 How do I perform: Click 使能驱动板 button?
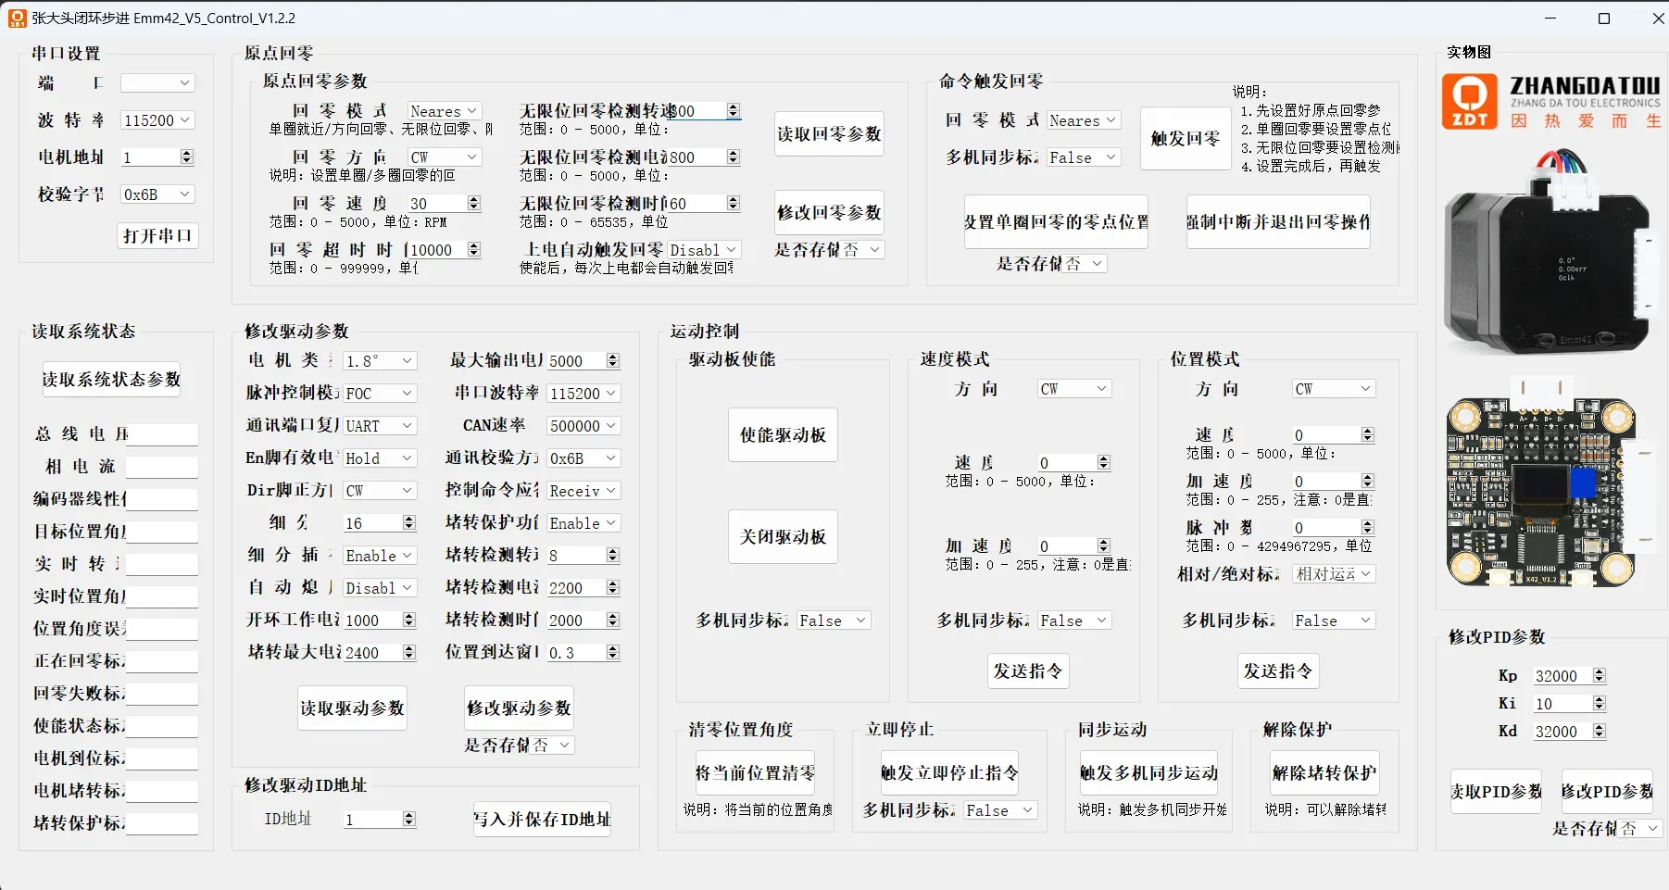point(783,434)
